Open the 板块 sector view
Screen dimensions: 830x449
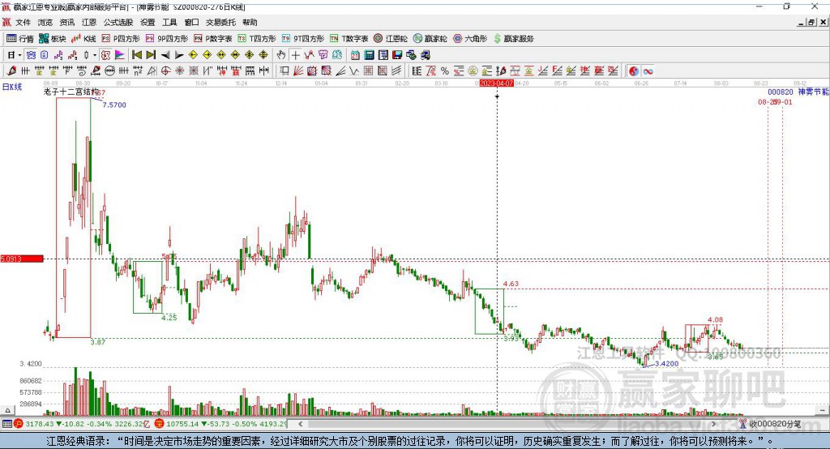pos(53,39)
